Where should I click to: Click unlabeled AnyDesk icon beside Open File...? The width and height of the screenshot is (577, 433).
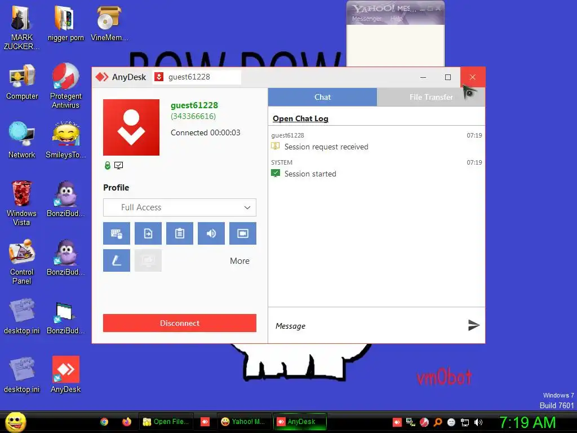tap(205, 422)
